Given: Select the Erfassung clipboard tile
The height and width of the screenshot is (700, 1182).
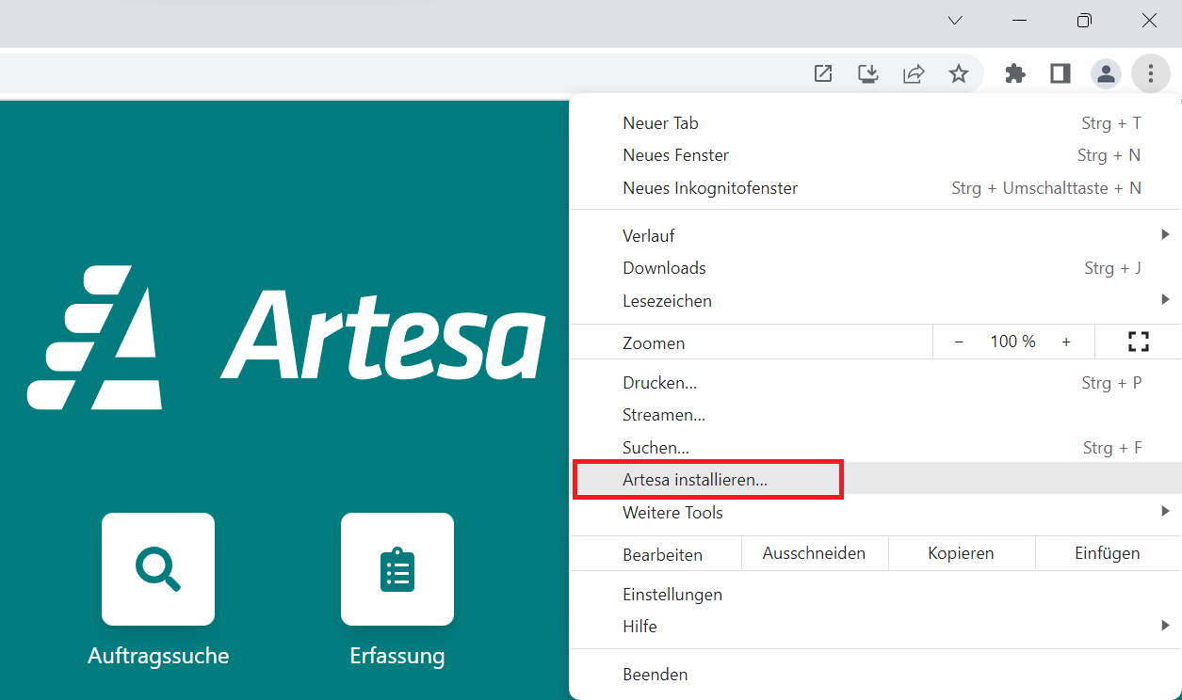Looking at the screenshot, I should [x=397, y=569].
